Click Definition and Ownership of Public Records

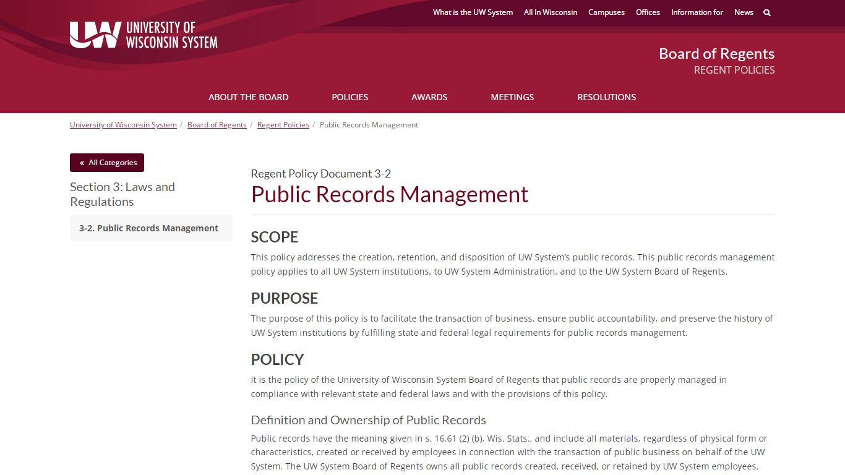tap(369, 420)
